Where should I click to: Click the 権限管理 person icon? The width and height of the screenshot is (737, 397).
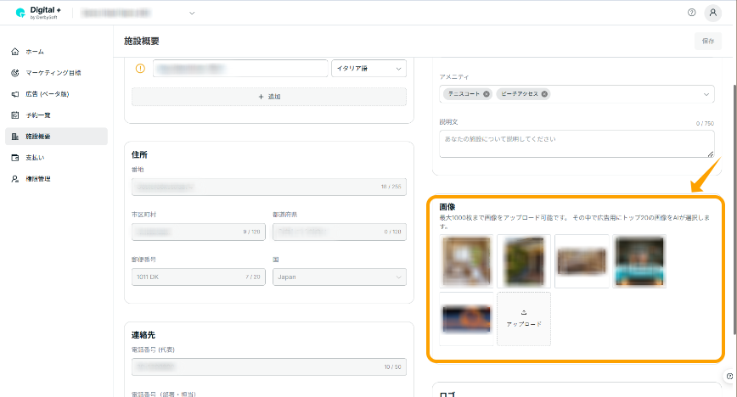pos(15,178)
